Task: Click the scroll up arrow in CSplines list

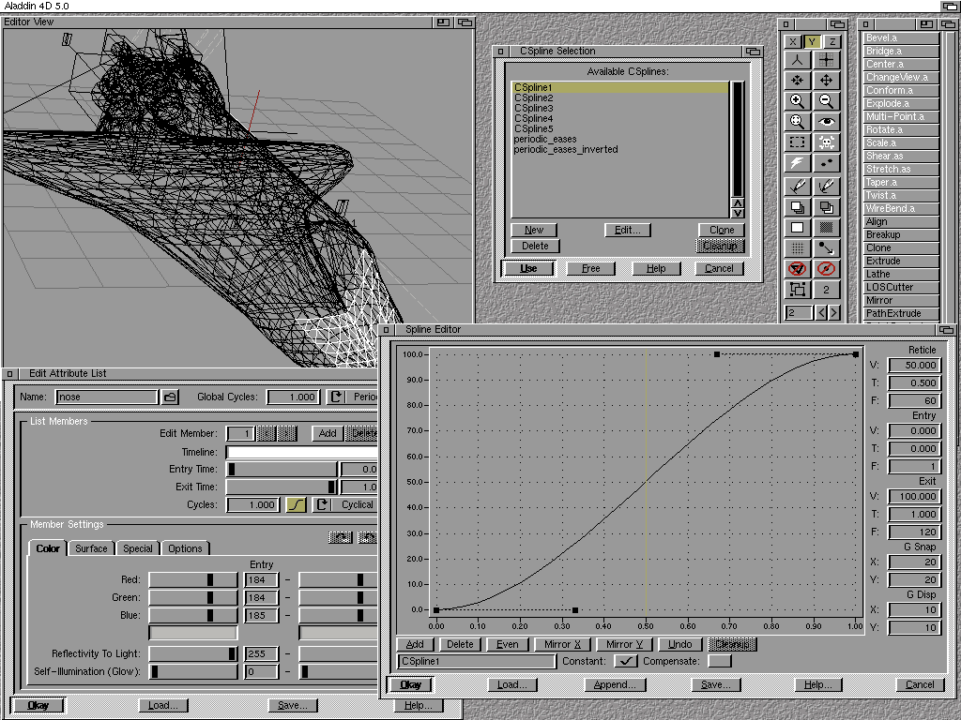Action: [738, 202]
